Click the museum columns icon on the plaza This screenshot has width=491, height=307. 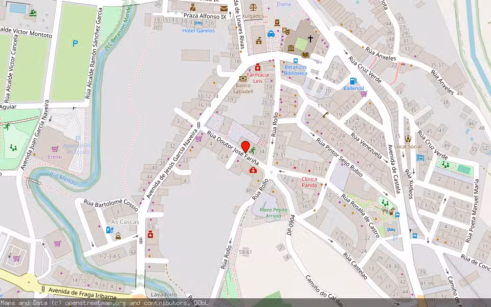coord(291,48)
